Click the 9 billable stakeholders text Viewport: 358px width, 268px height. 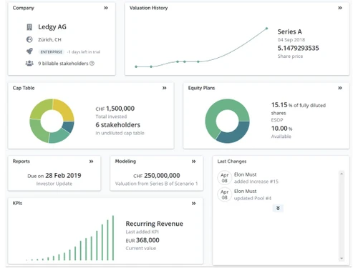(x=63, y=64)
